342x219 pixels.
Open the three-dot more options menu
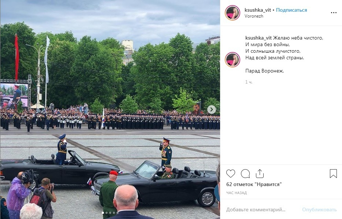pyautogui.click(x=334, y=13)
